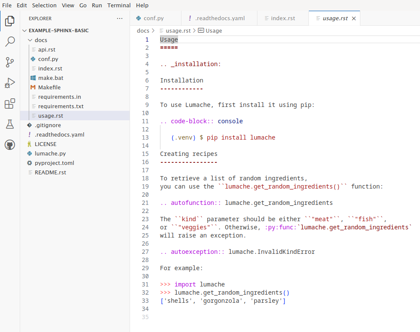
Task: Open the Terminal menu
Action: tap(119, 5)
